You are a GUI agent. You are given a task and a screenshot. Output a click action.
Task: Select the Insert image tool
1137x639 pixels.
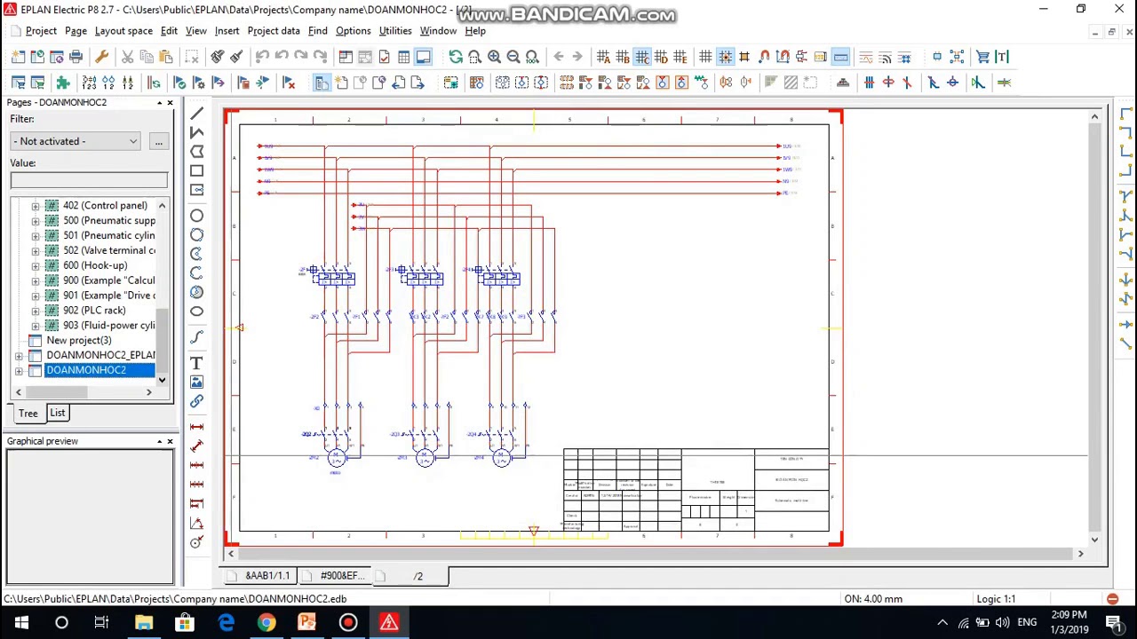197,382
